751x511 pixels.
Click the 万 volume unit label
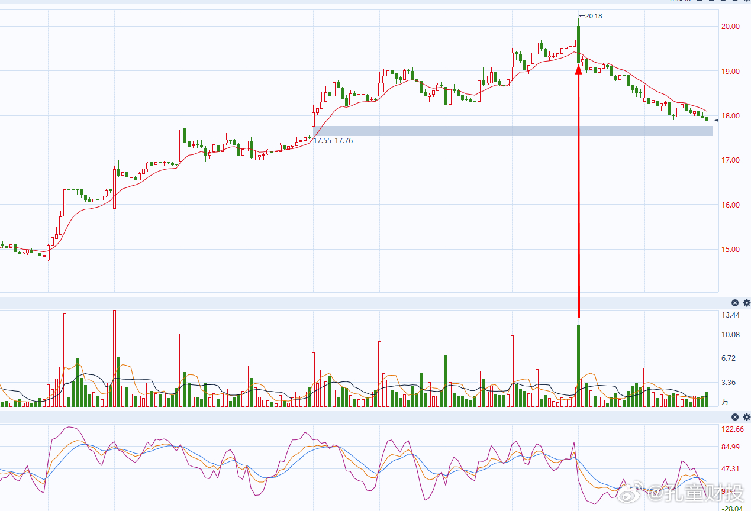click(x=725, y=402)
